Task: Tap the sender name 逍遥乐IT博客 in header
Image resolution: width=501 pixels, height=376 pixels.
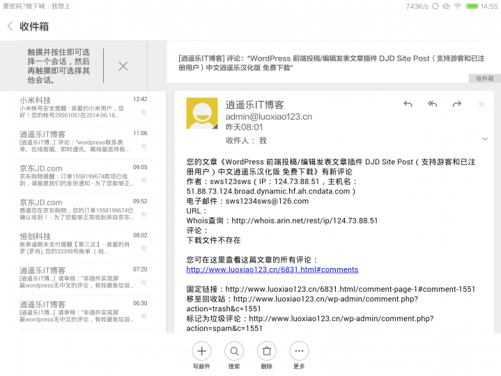Action: point(254,104)
